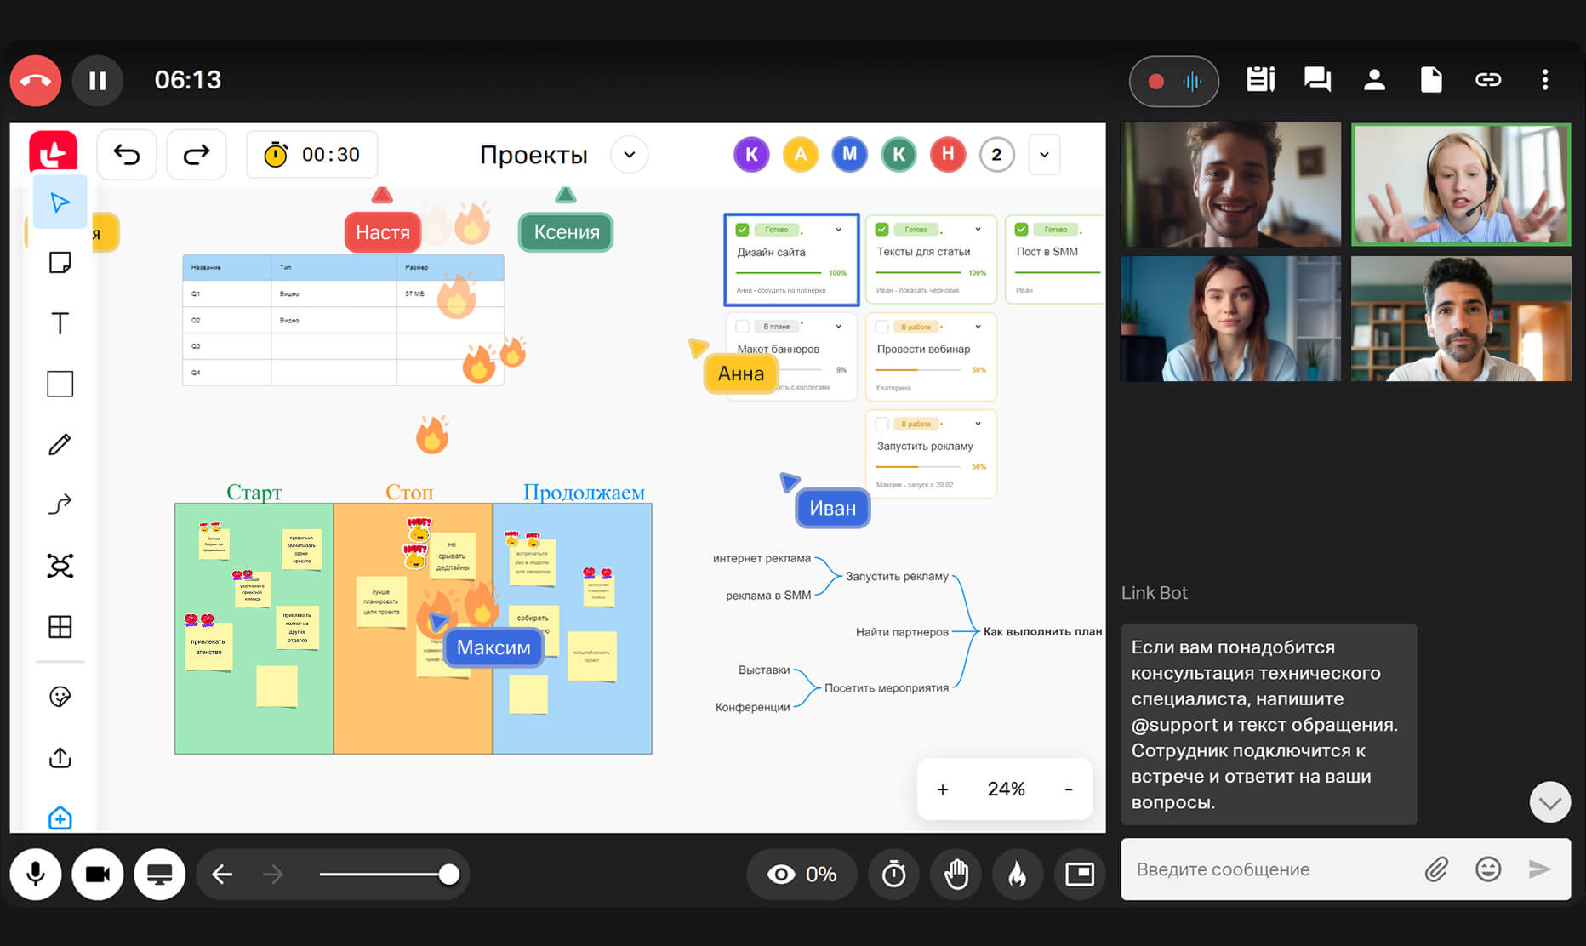Viewport: 1586px width, 946px height.
Task: Expand the 'Проекты' board dropdown
Action: pyautogui.click(x=630, y=155)
